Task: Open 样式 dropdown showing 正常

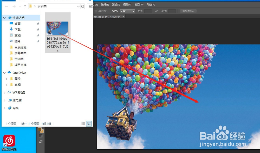Action: [127, 11]
